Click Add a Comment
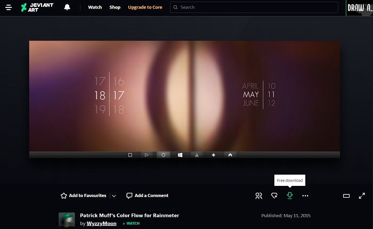 pos(148,195)
